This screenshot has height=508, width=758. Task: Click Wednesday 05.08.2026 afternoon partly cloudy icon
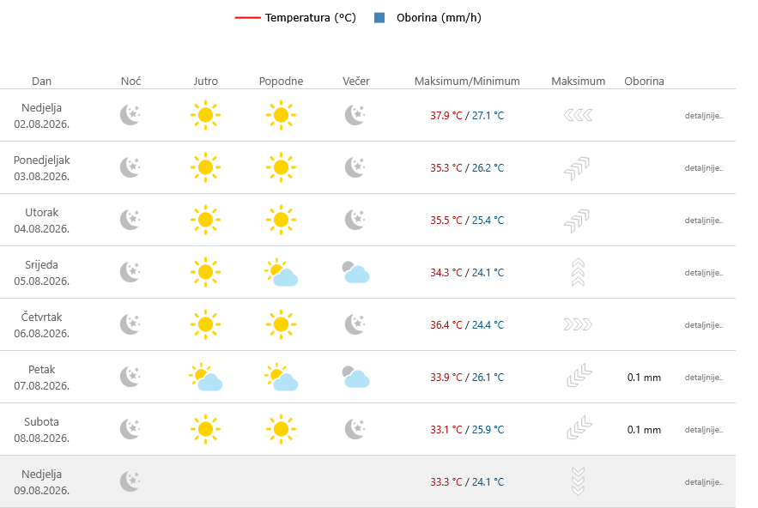click(281, 272)
